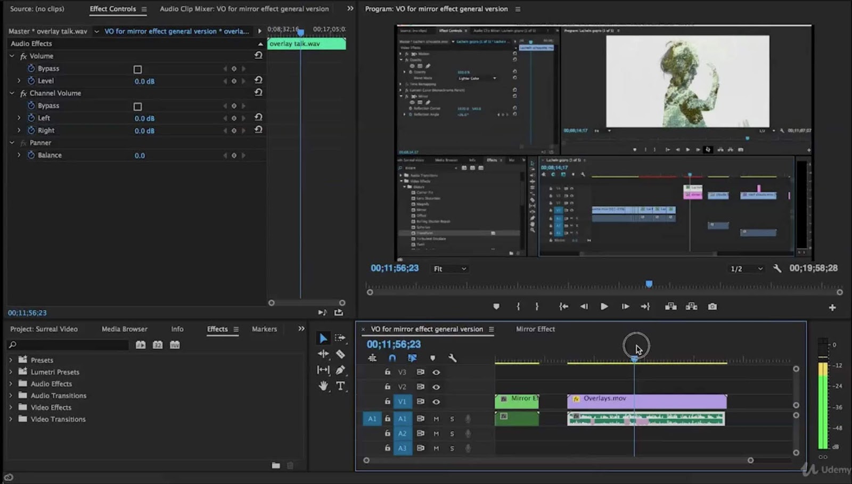Select the Track Select Forward tool
This screenshot has height=484, width=852.
coord(339,338)
